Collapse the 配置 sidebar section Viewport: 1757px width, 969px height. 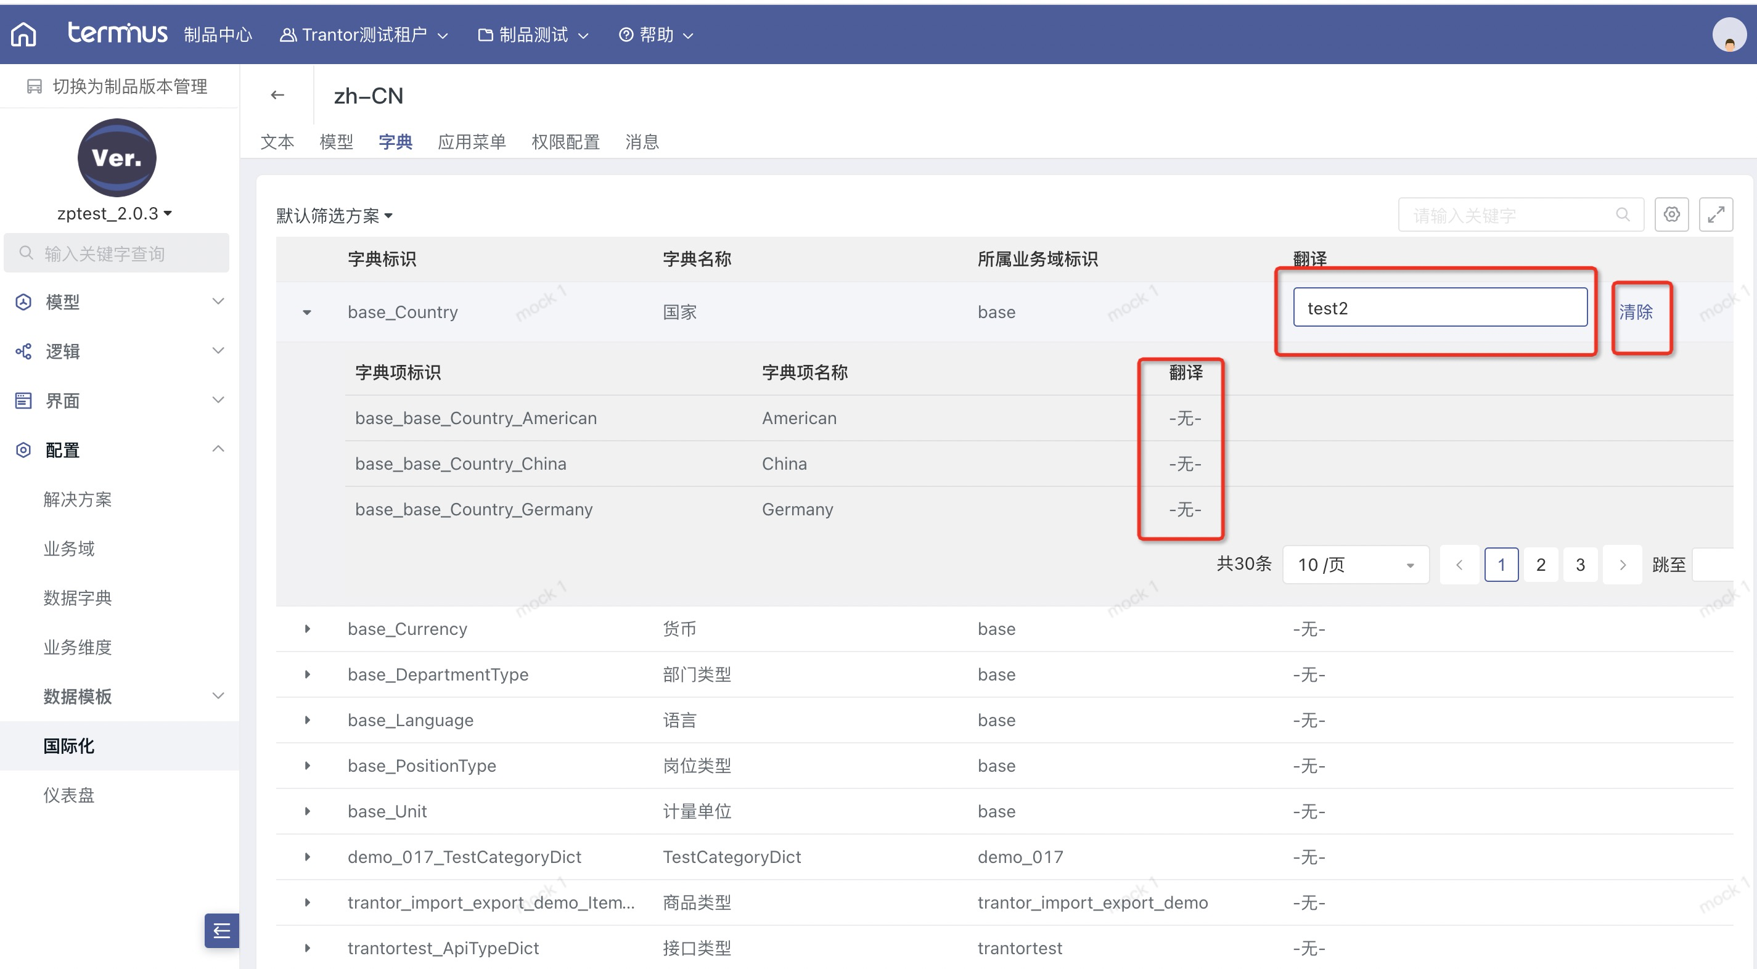tap(218, 449)
